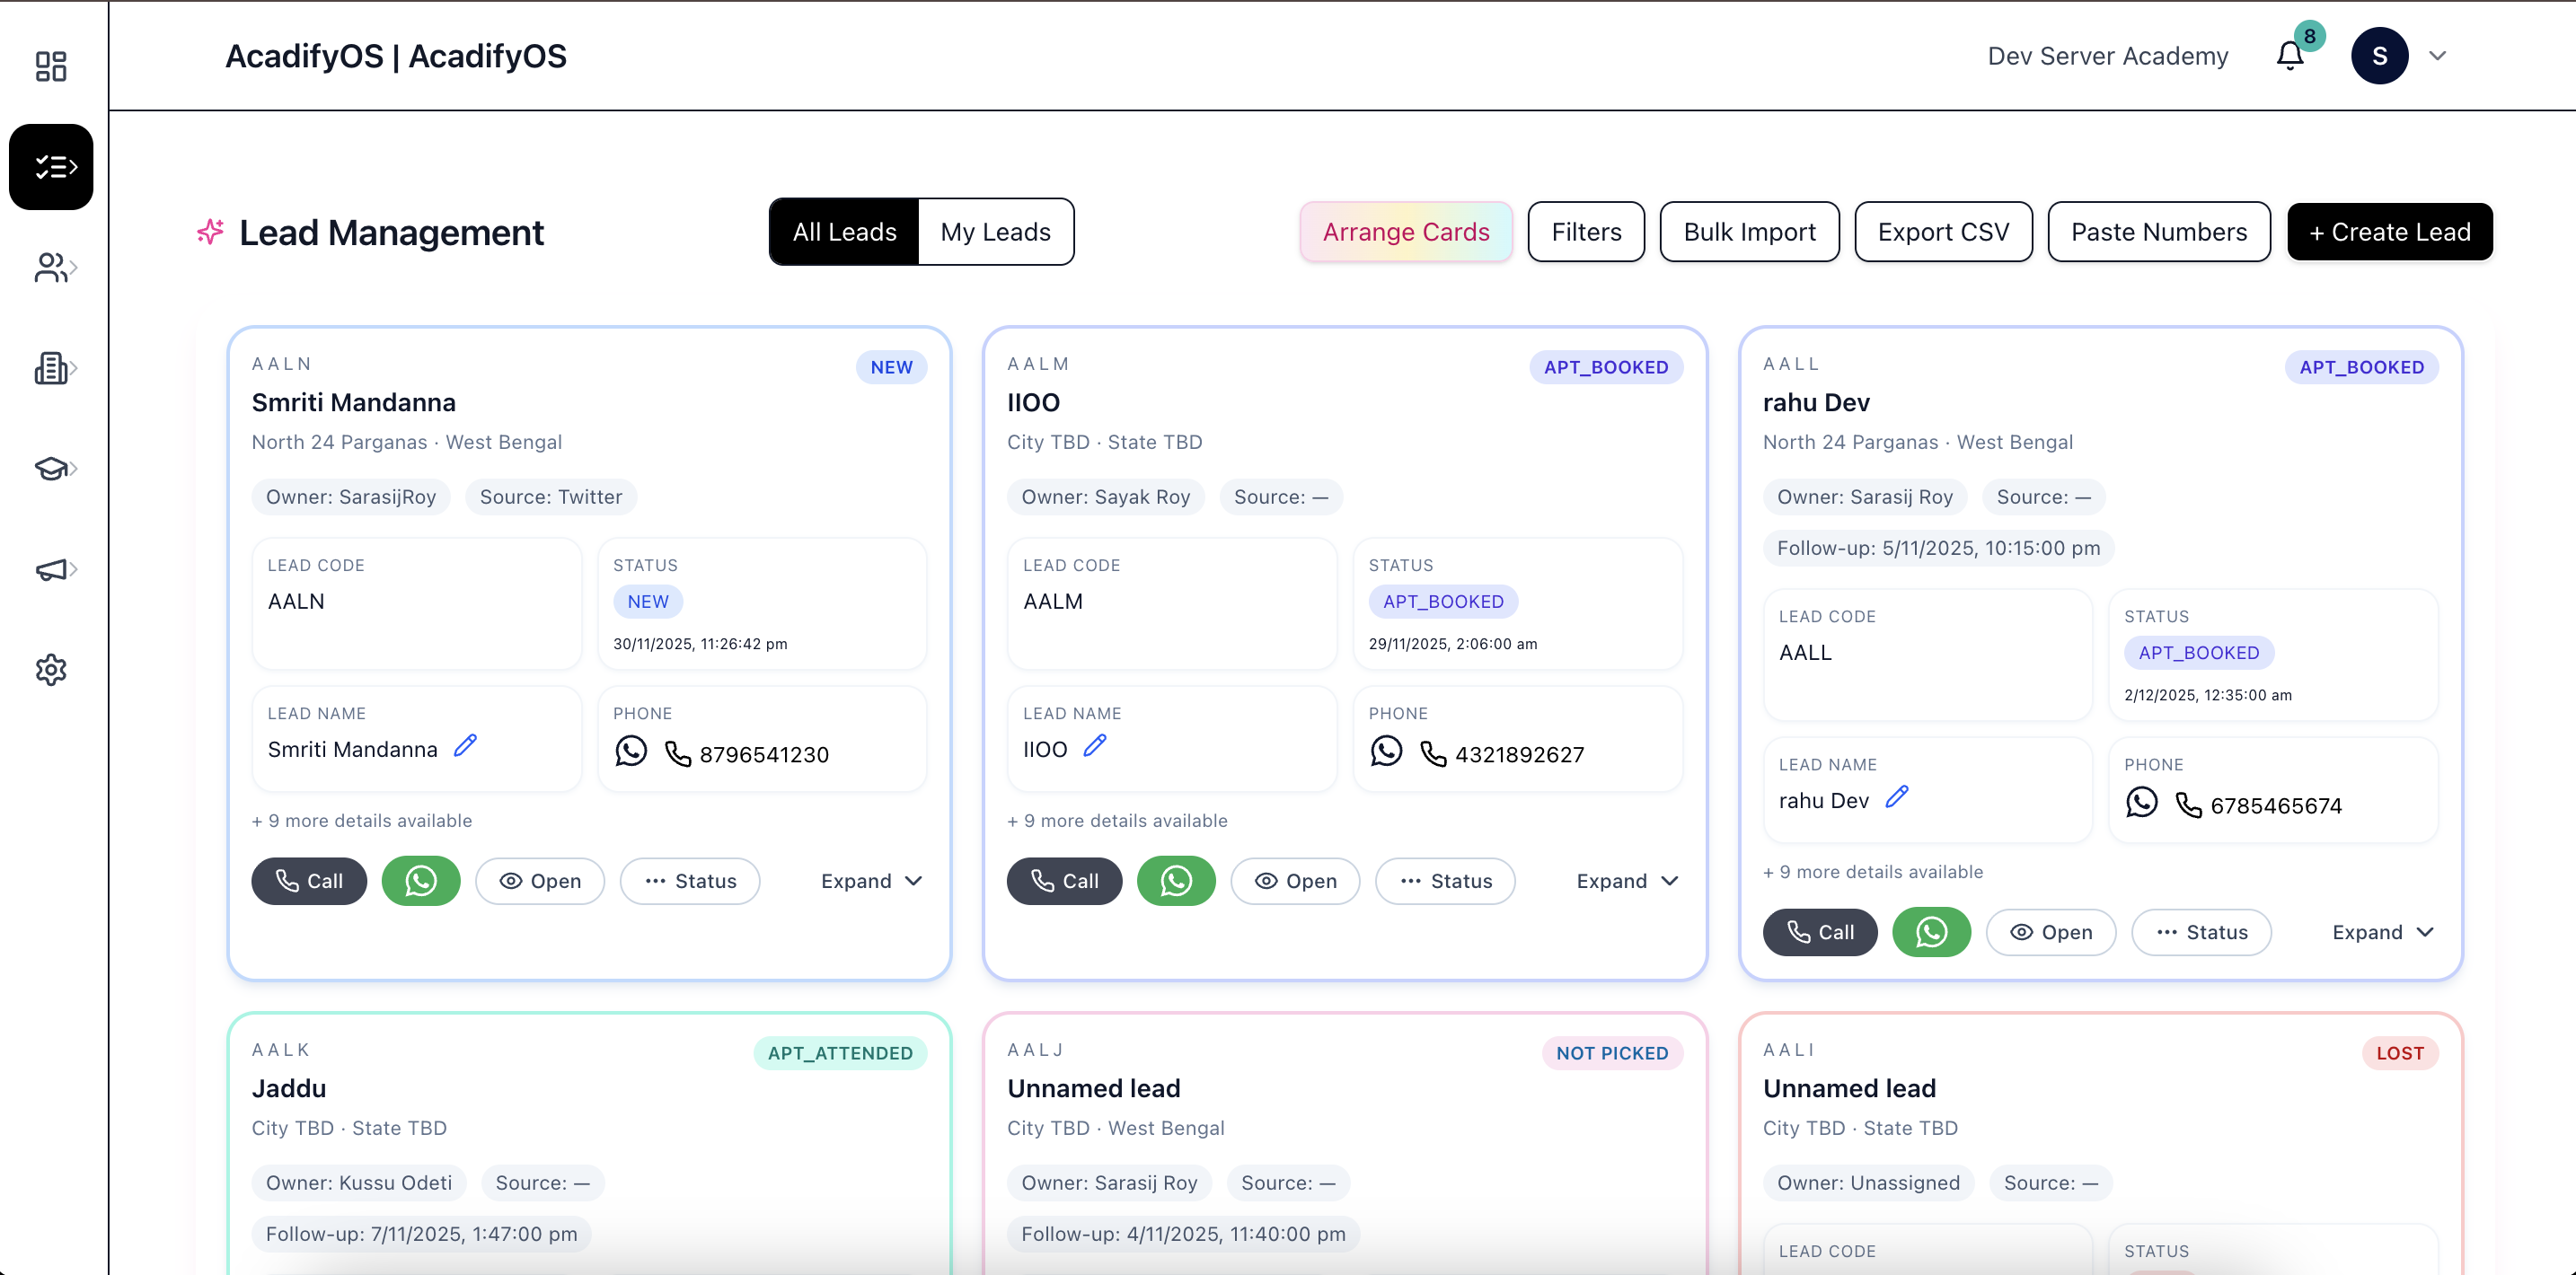Open the notifications bell
This screenshot has width=2576, height=1275.
[2290, 55]
